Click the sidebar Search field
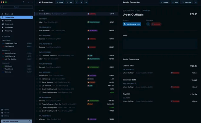The height and width of the screenshot is (123, 201). [17, 7]
